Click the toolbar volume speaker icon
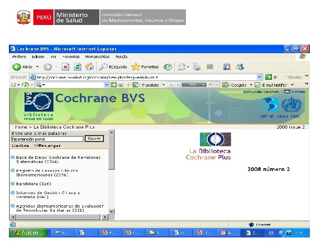 click(x=210, y=85)
